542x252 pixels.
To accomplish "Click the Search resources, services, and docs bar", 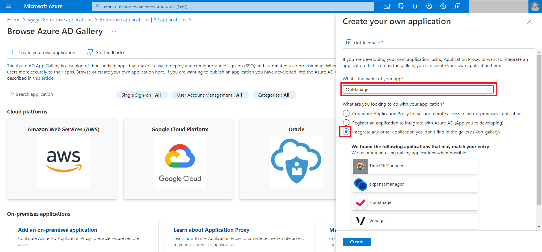I will tap(233, 6).
